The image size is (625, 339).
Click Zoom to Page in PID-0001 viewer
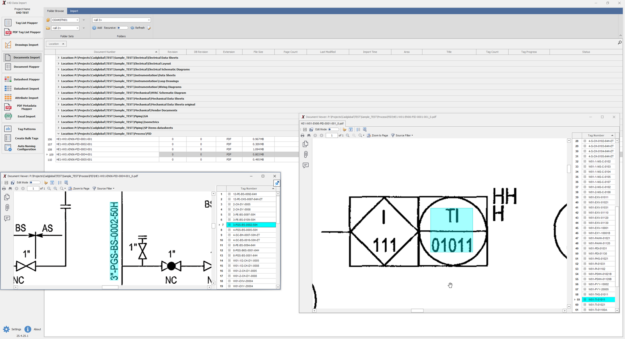click(377, 136)
